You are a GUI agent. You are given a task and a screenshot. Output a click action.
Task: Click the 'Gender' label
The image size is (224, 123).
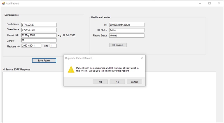pos(11,41)
